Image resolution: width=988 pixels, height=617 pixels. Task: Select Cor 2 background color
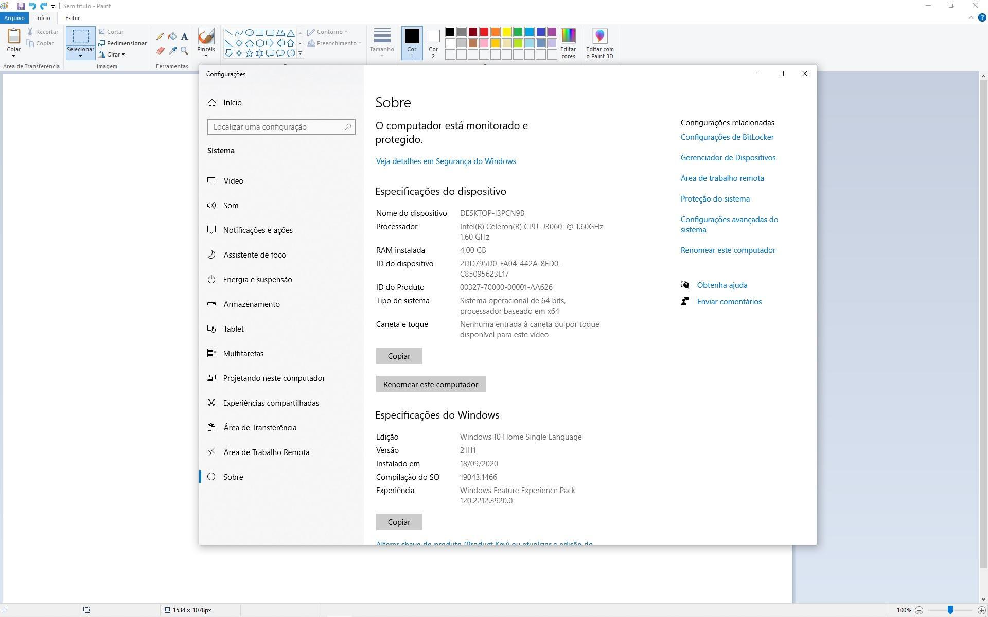[433, 43]
